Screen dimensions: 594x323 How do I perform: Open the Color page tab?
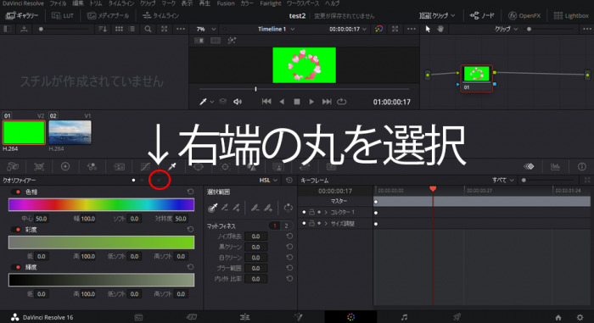click(x=350, y=317)
